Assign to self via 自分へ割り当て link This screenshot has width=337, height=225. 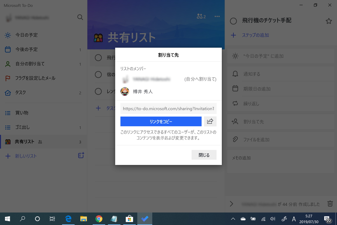[200, 79]
